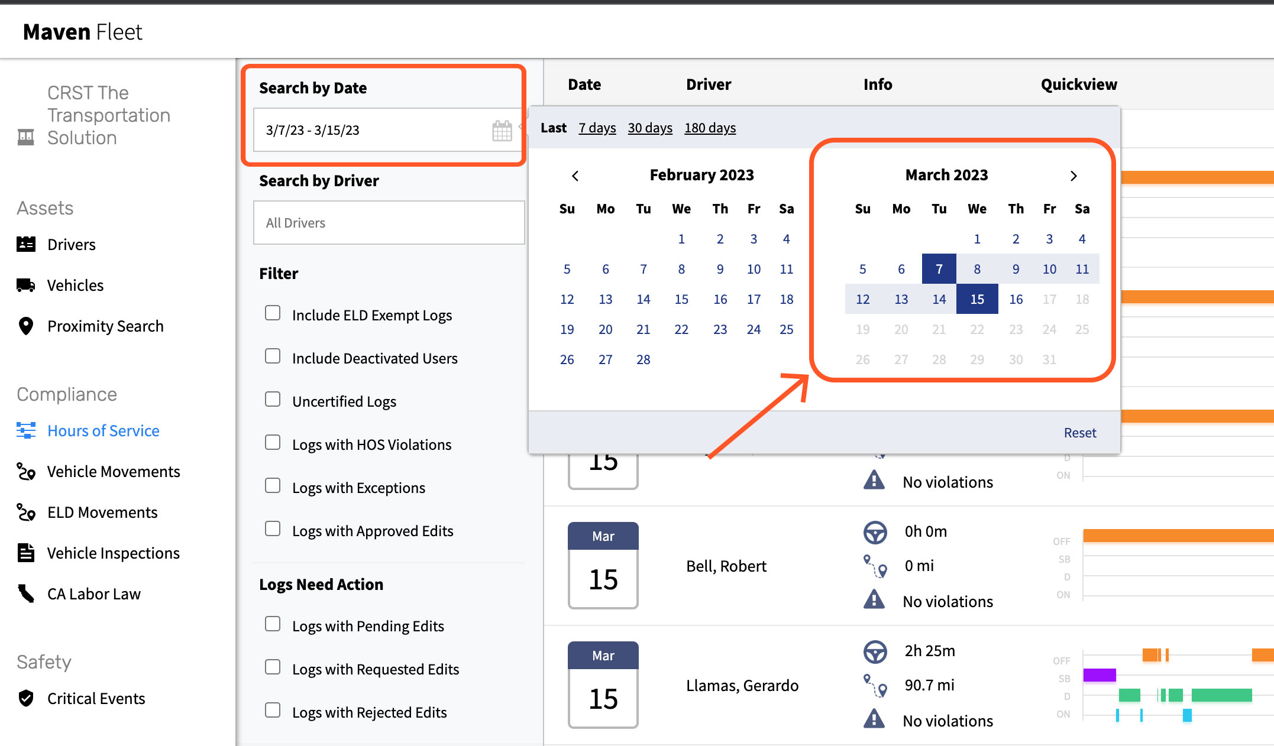Open ELD Movements in sidebar
The image size is (1274, 746).
[102, 512]
